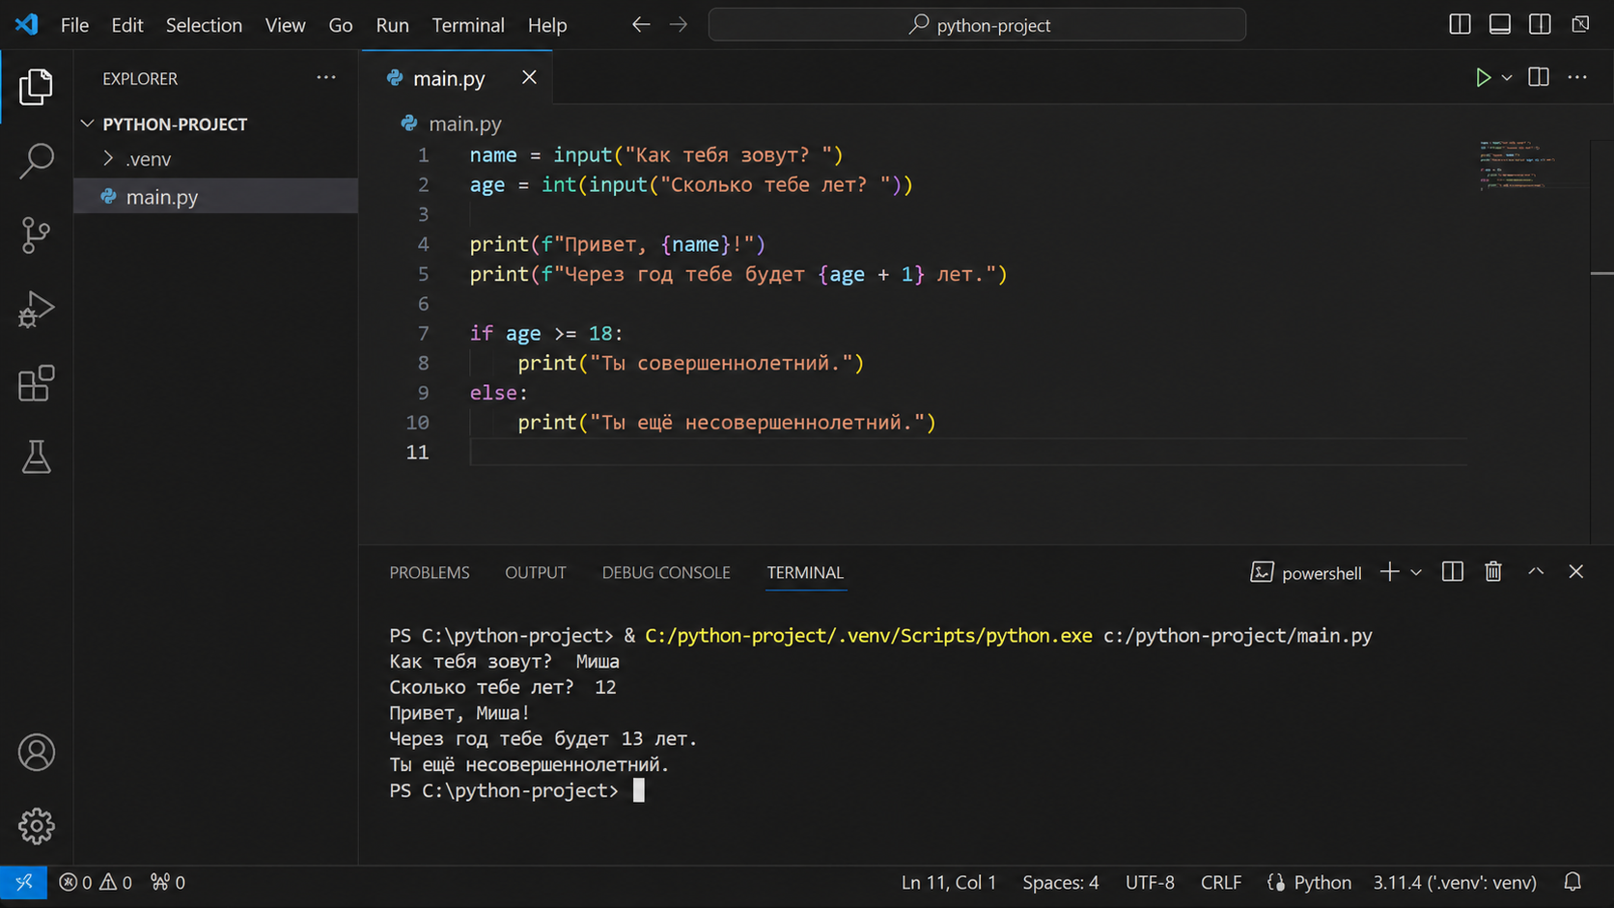Toggle primary side bar layout button
The height and width of the screenshot is (908, 1614).
point(1460,24)
